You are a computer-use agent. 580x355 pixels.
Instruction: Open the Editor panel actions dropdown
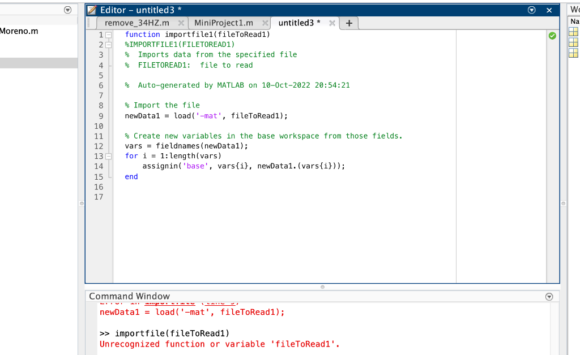(x=531, y=10)
